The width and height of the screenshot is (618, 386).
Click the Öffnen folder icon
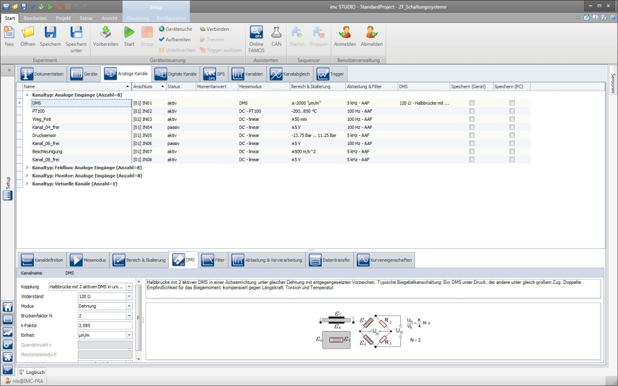[28, 33]
